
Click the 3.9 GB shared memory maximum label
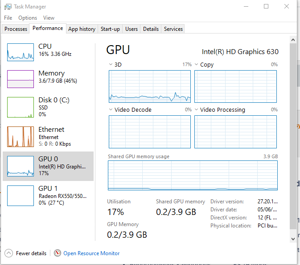271,156
